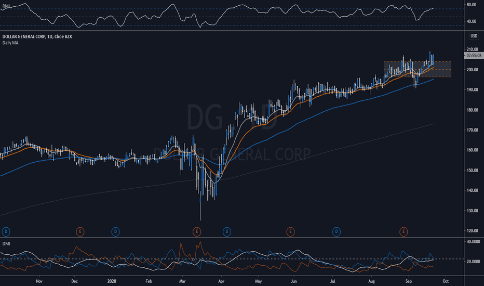Click the 140.00 price axis label
484x286 pixels.
pyautogui.click(x=472, y=190)
